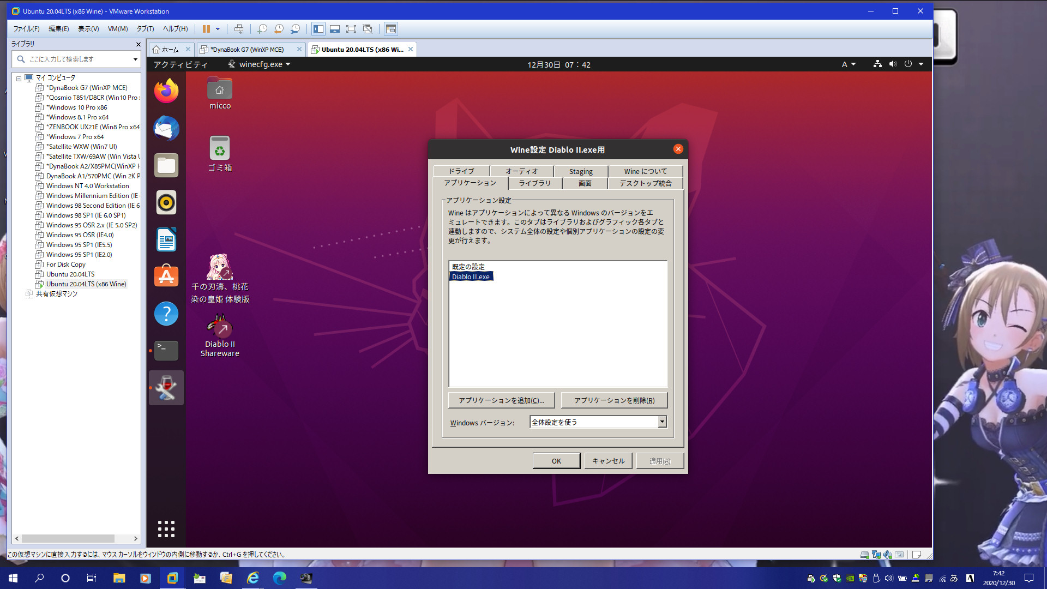
Task: Collapse the マイ コンピュータ tree node
Action: (19, 78)
